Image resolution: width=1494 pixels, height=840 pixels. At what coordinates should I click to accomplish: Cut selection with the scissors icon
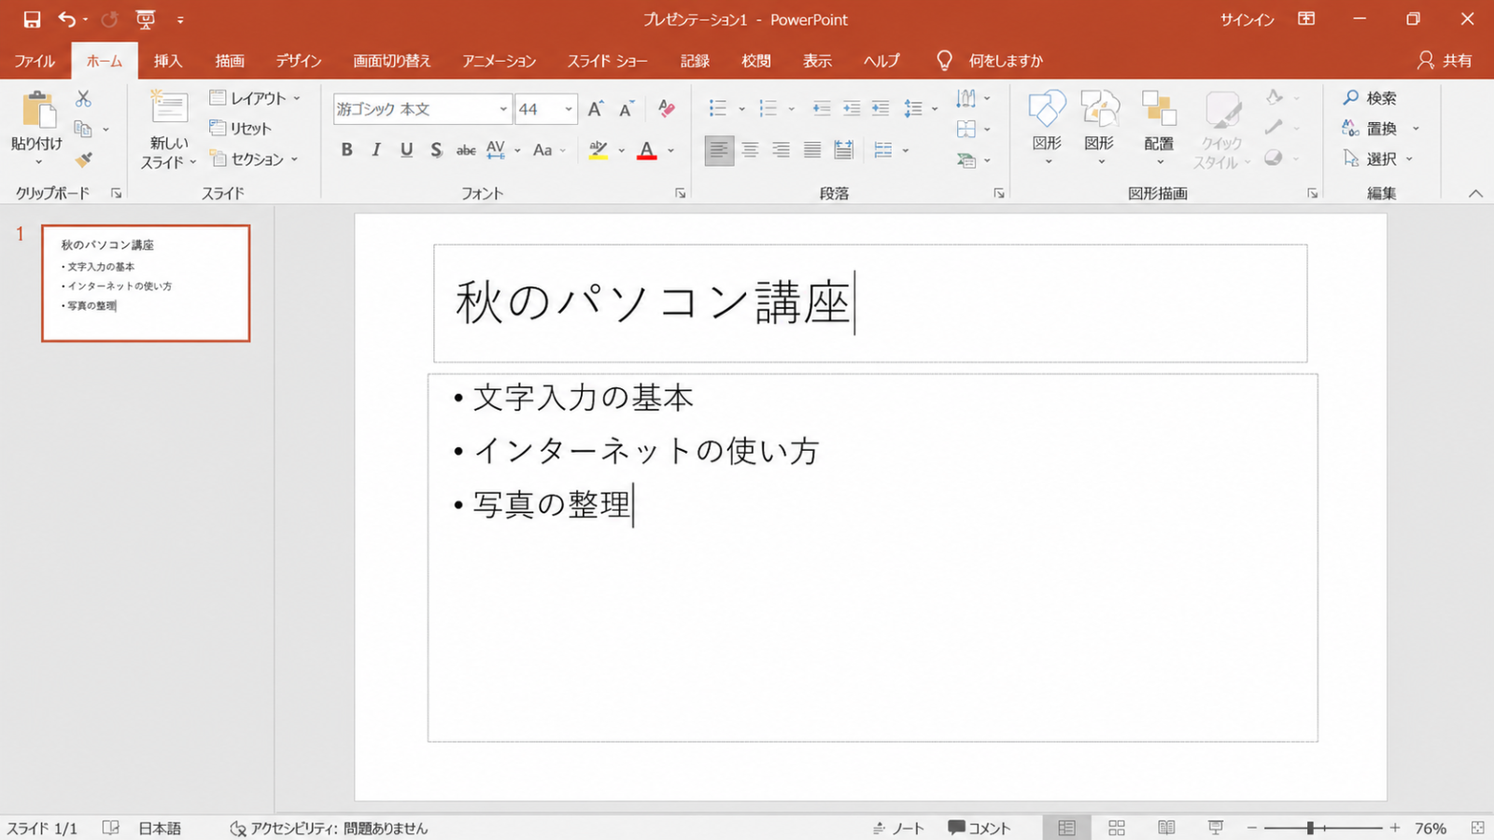[83, 98]
